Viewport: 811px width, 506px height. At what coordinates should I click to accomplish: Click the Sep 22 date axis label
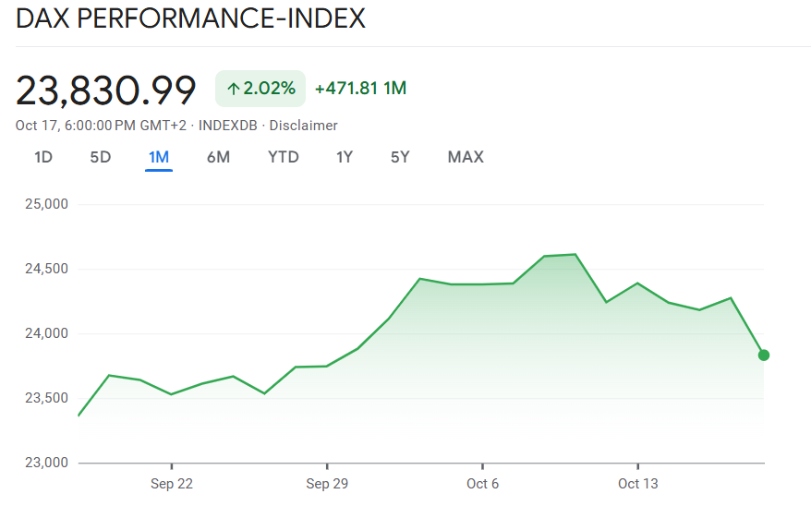(x=172, y=484)
